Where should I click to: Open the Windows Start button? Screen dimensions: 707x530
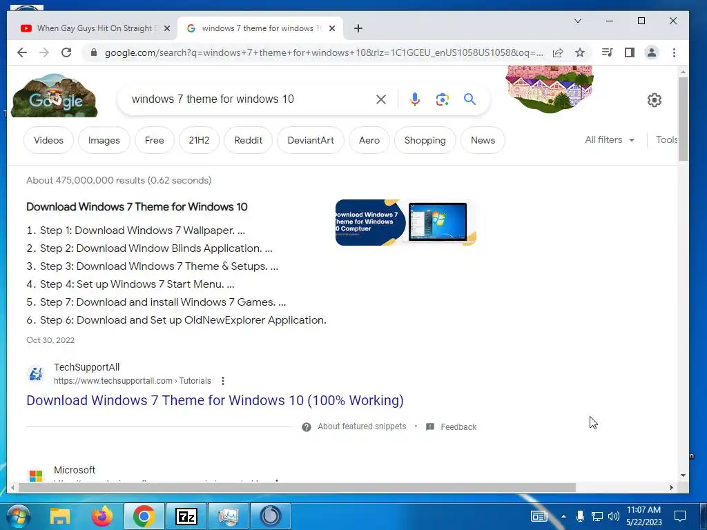(17, 516)
